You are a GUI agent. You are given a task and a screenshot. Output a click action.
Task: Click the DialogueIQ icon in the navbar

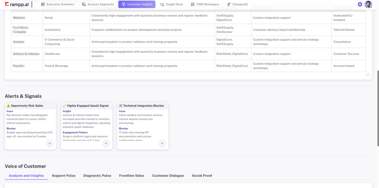pos(229,4)
